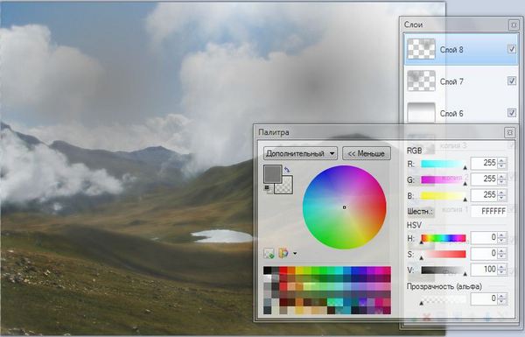The height and width of the screenshot is (337, 525).
Task: Click the Шестн.: hex label
Action: coord(420,212)
